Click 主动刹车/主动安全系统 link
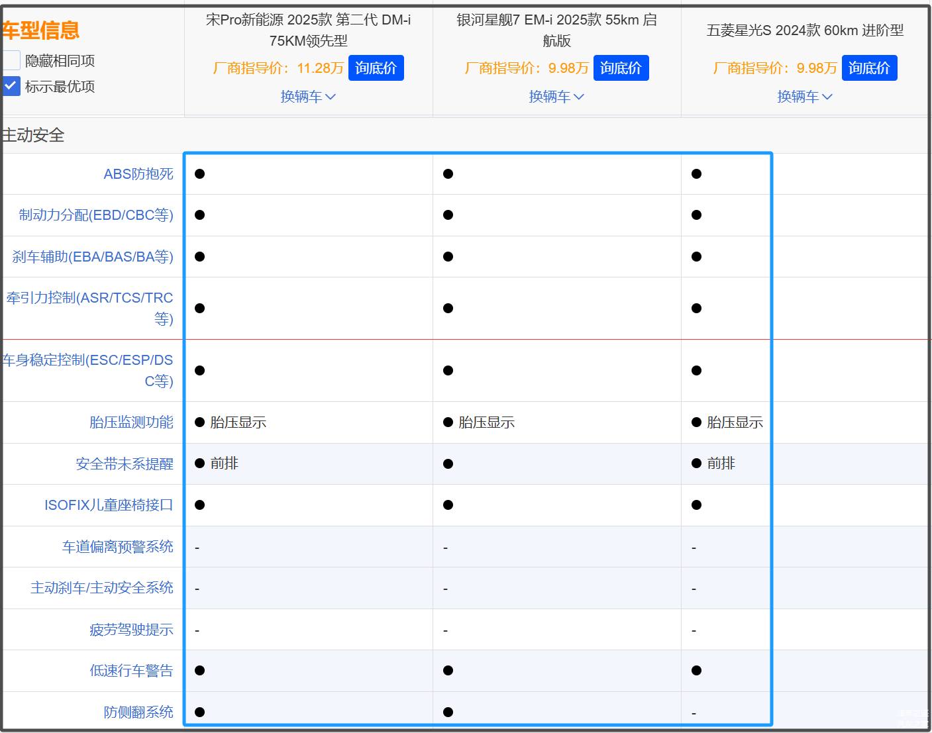The image size is (932, 733). pos(102,588)
